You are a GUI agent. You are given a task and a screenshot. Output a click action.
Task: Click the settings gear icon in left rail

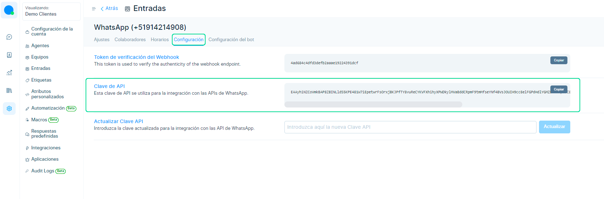9,109
